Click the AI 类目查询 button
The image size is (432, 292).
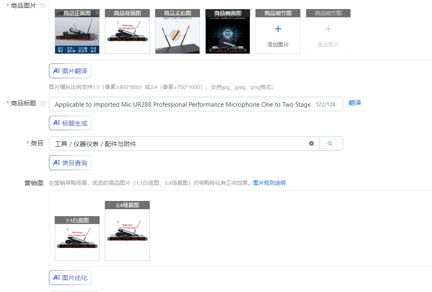pyautogui.click(x=70, y=163)
